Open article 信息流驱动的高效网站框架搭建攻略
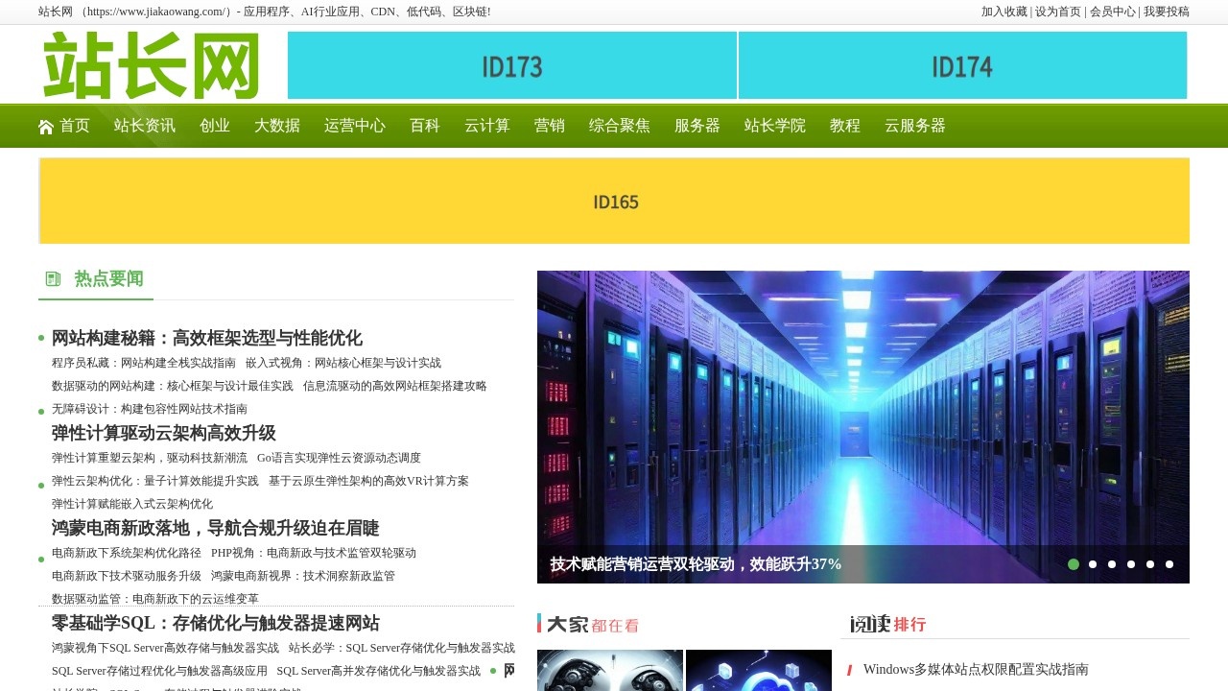The image size is (1228, 691). (x=395, y=386)
